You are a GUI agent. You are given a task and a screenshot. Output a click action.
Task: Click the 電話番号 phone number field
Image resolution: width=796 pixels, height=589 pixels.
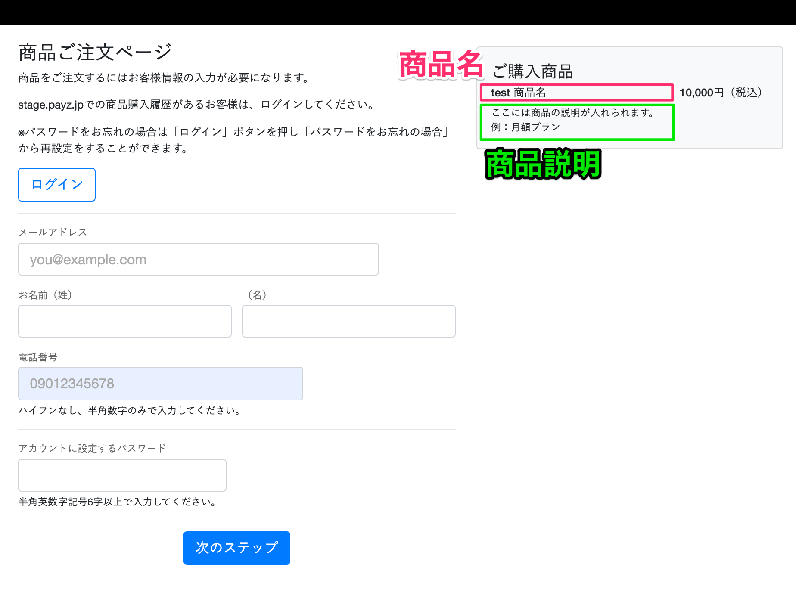point(160,384)
